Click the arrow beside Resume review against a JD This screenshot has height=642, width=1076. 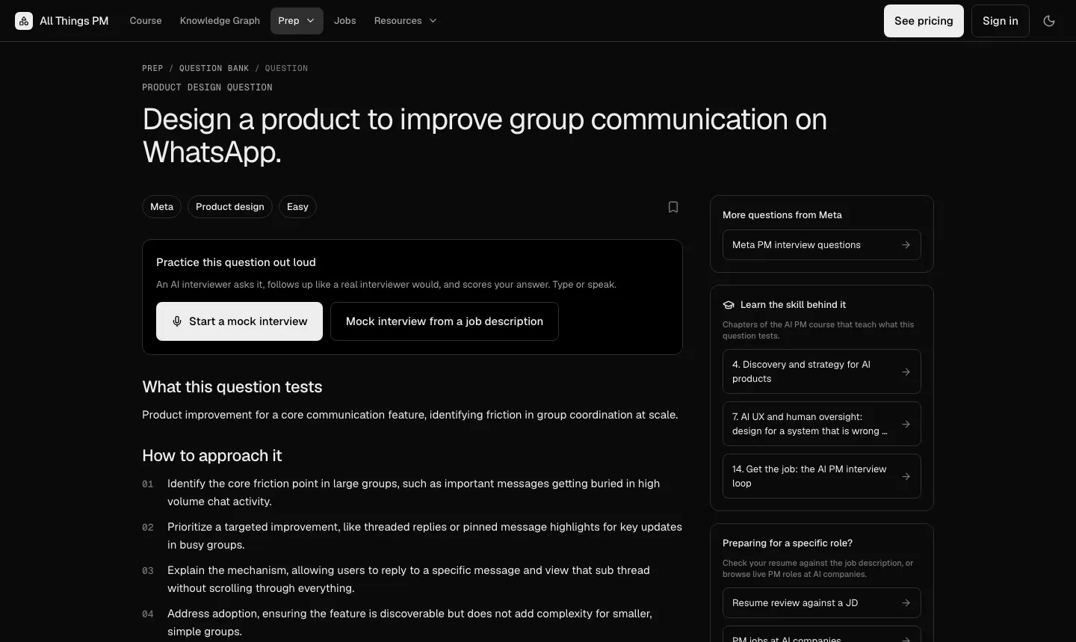point(906,603)
